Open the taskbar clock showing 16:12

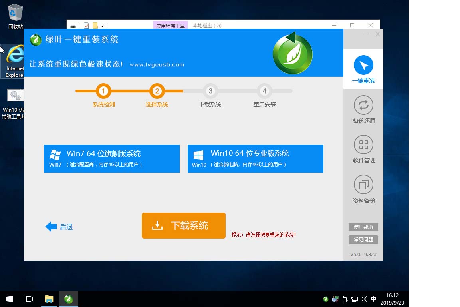(x=392, y=299)
